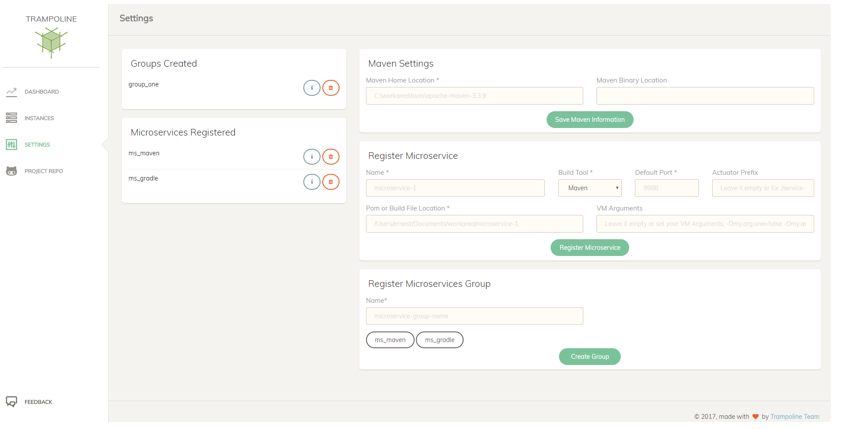Delete the group_one group
This screenshot has width=842, height=429.
coord(331,88)
